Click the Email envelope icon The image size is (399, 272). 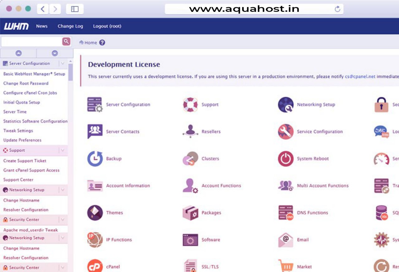pos(286,240)
